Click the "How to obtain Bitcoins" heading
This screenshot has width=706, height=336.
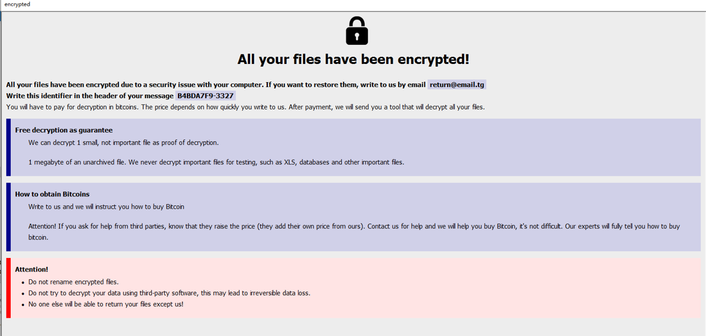[52, 194]
